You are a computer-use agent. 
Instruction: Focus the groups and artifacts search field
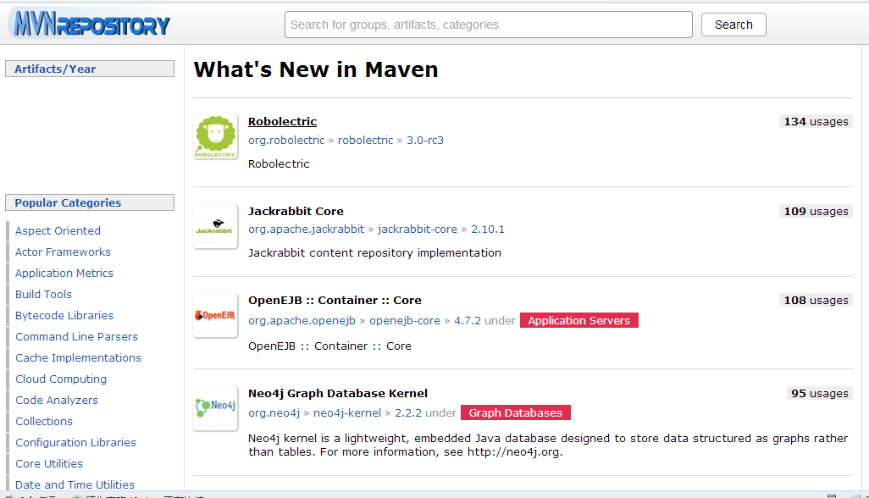click(488, 25)
